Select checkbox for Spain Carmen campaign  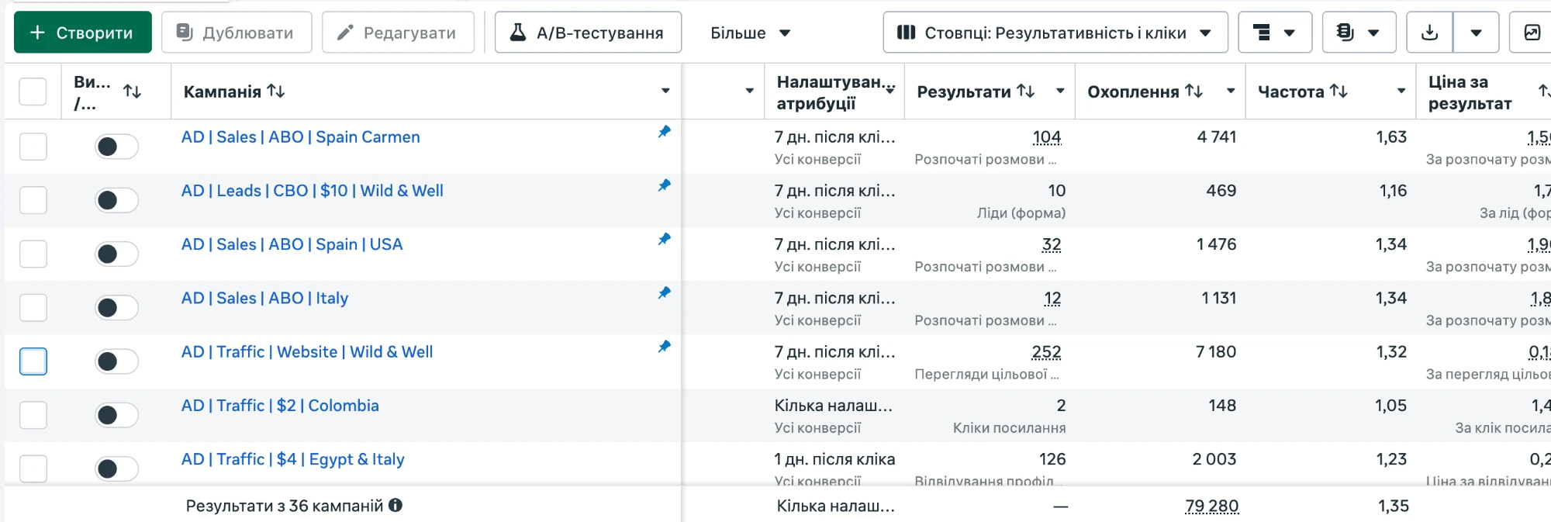pos(33,147)
